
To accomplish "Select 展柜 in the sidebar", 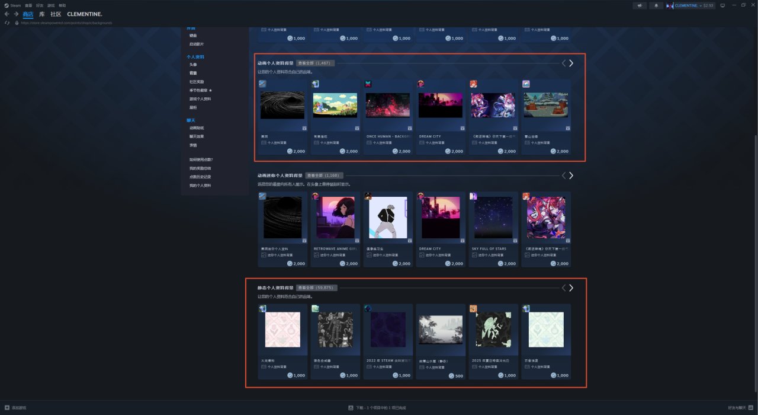I will [x=193, y=107].
